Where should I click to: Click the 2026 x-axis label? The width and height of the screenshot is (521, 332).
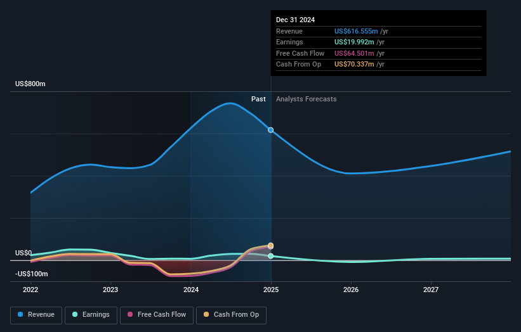(351, 290)
